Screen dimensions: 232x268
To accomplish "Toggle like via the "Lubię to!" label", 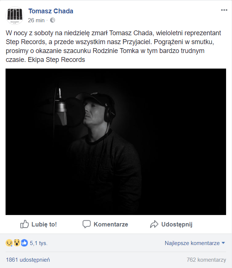I will [44, 224].
